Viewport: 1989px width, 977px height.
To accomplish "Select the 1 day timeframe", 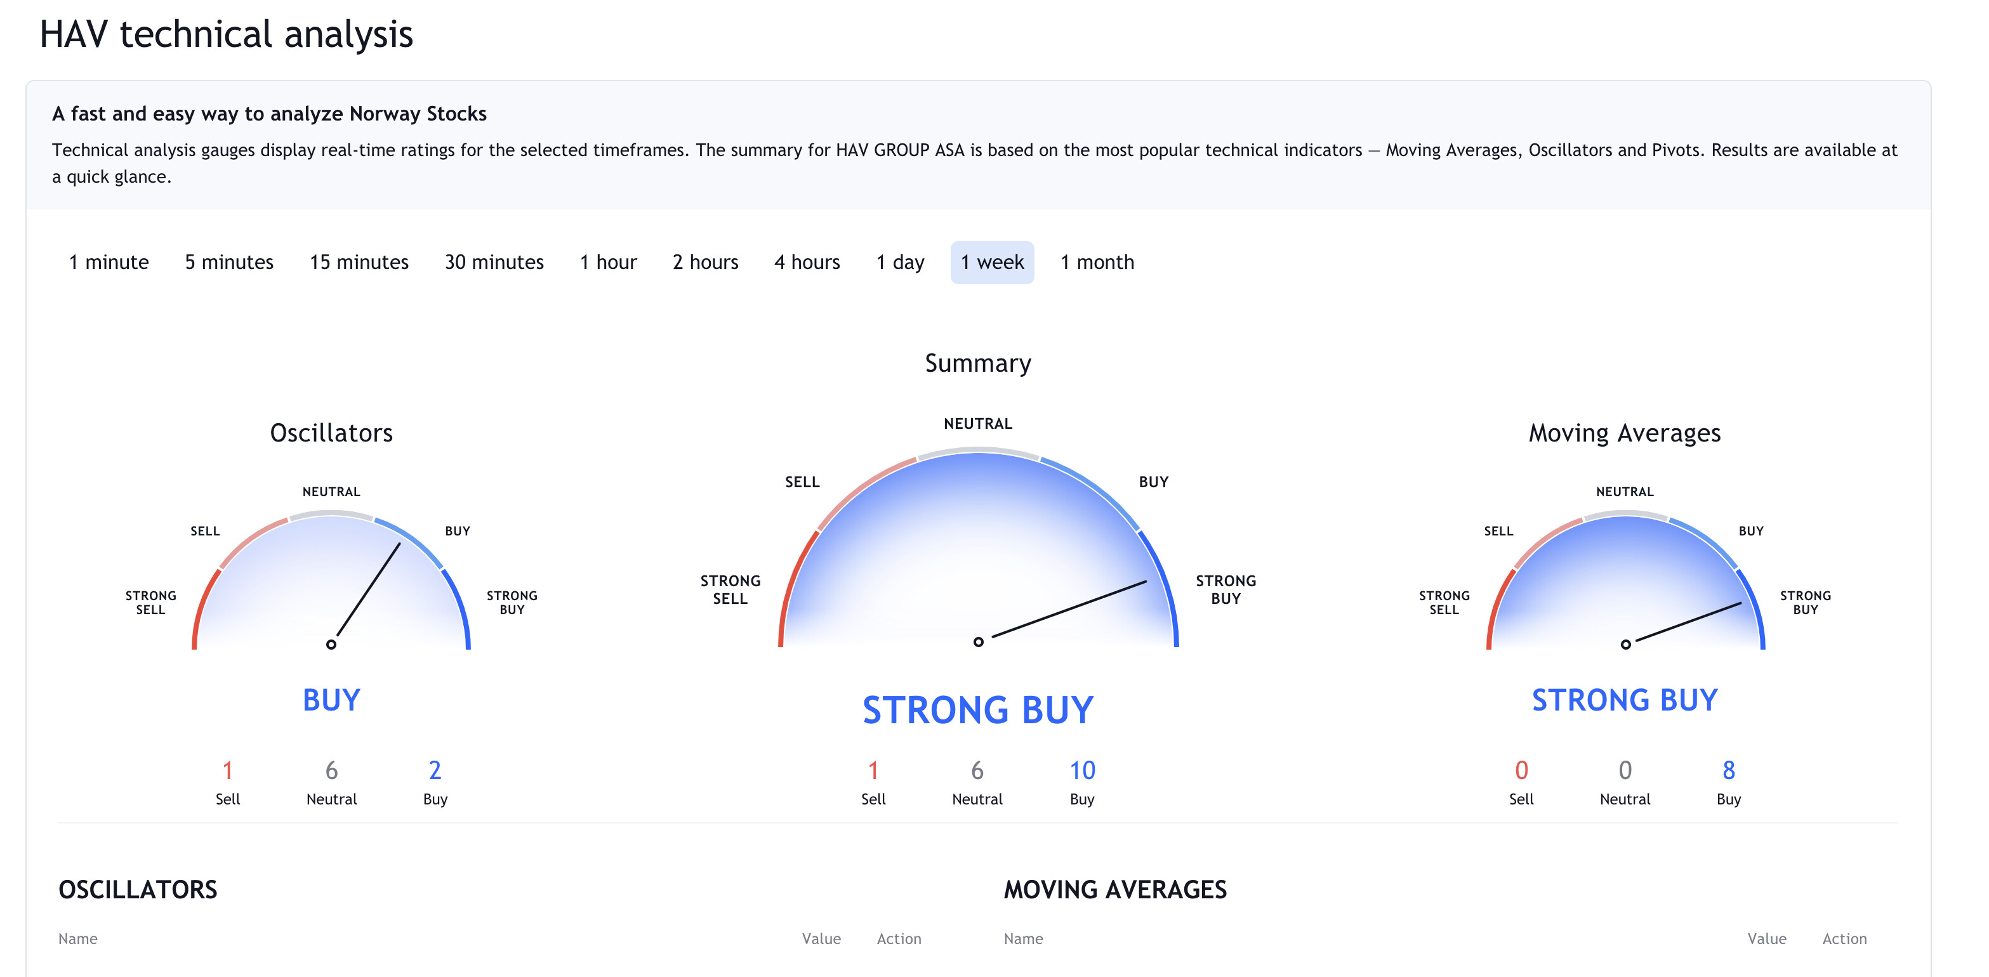I will [899, 263].
